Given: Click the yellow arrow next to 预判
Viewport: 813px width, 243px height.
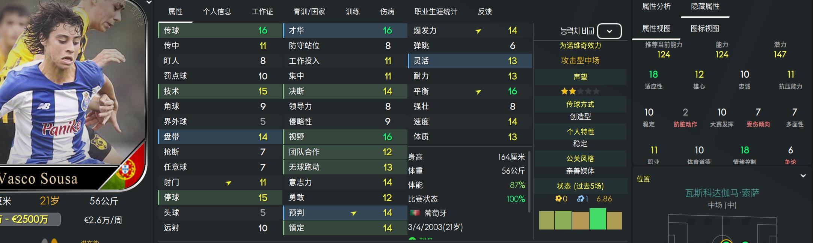Looking at the screenshot, I should click(353, 213).
